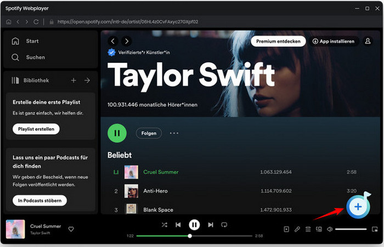
Task: Add new item with Bibliothek plus icon
Action: tap(74, 80)
